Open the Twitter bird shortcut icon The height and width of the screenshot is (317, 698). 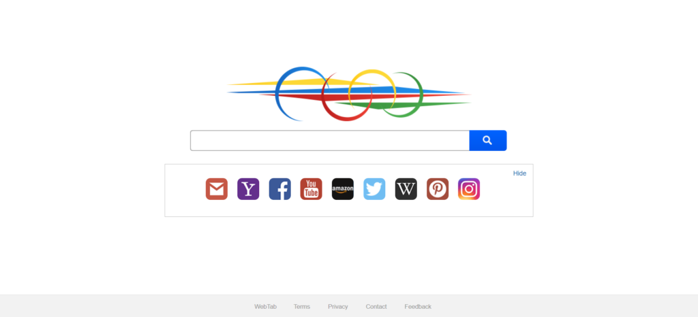[x=374, y=189]
